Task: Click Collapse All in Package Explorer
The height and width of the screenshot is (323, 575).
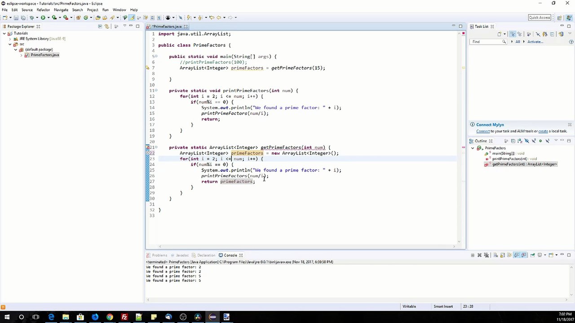Action: [x=100, y=26]
